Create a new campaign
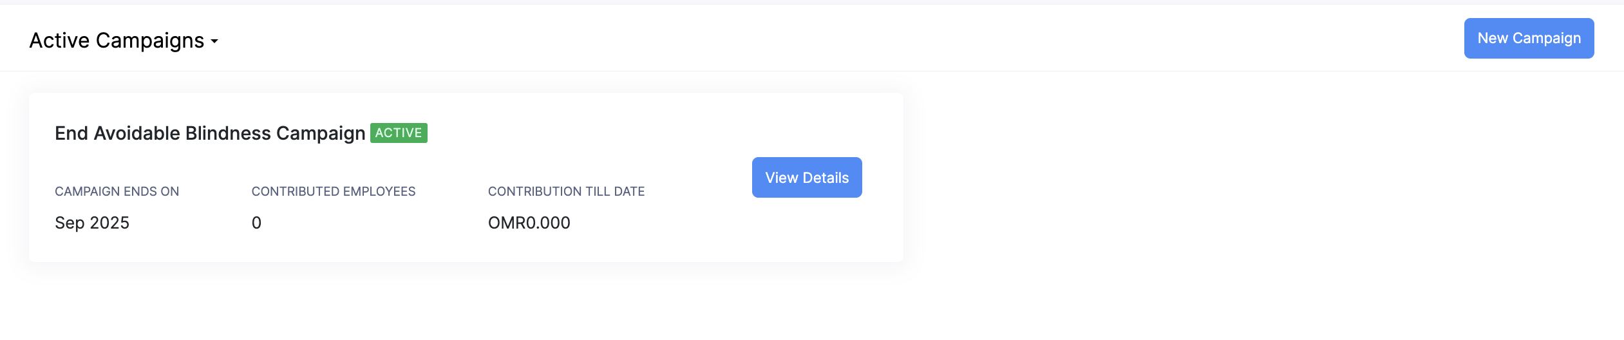This screenshot has width=1624, height=340. point(1529,39)
